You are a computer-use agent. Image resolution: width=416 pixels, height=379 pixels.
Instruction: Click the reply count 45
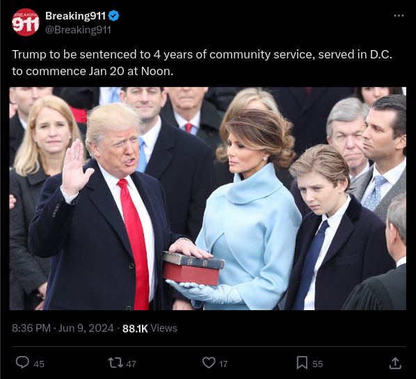tap(39, 364)
